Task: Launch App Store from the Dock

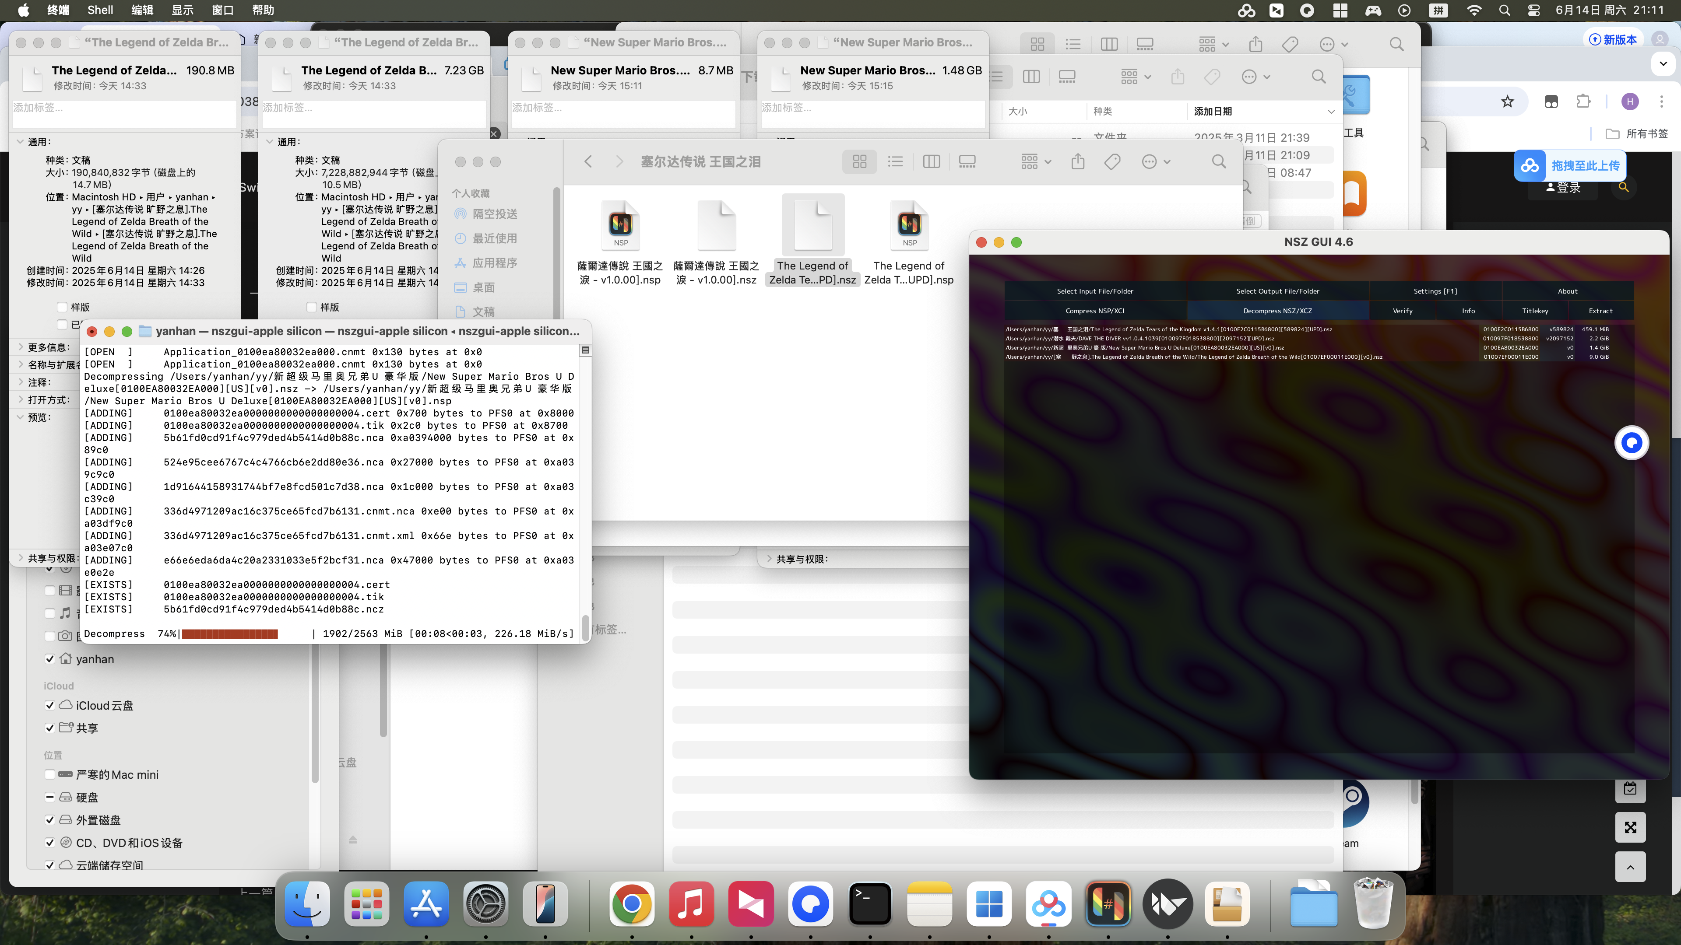Action: tap(426, 904)
